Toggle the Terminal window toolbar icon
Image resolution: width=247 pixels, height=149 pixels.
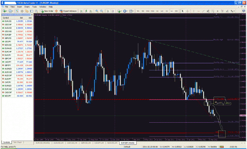[32, 11]
